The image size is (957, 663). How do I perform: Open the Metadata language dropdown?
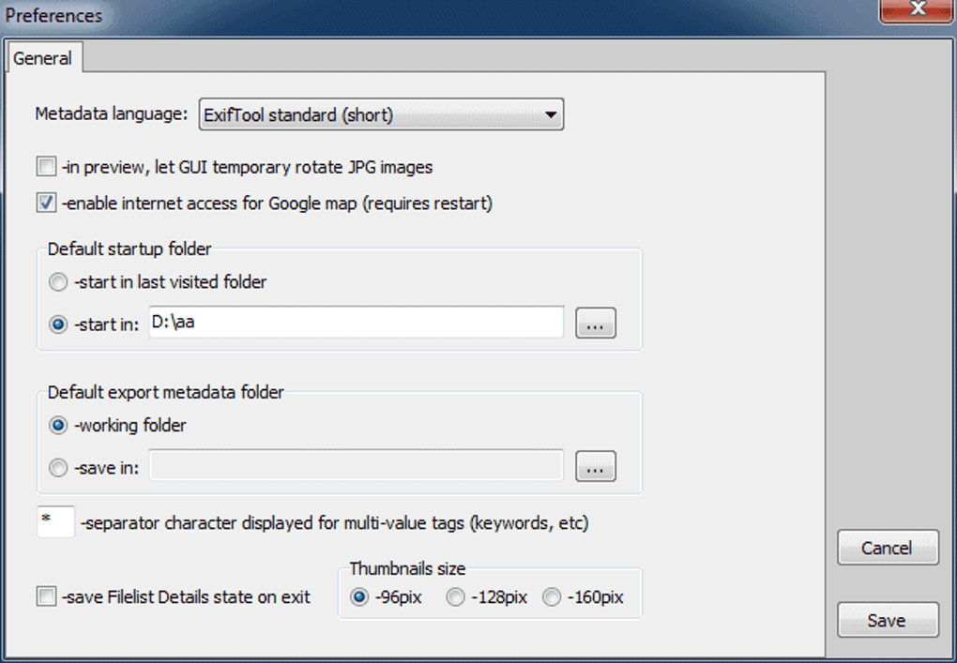pyautogui.click(x=381, y=116)
